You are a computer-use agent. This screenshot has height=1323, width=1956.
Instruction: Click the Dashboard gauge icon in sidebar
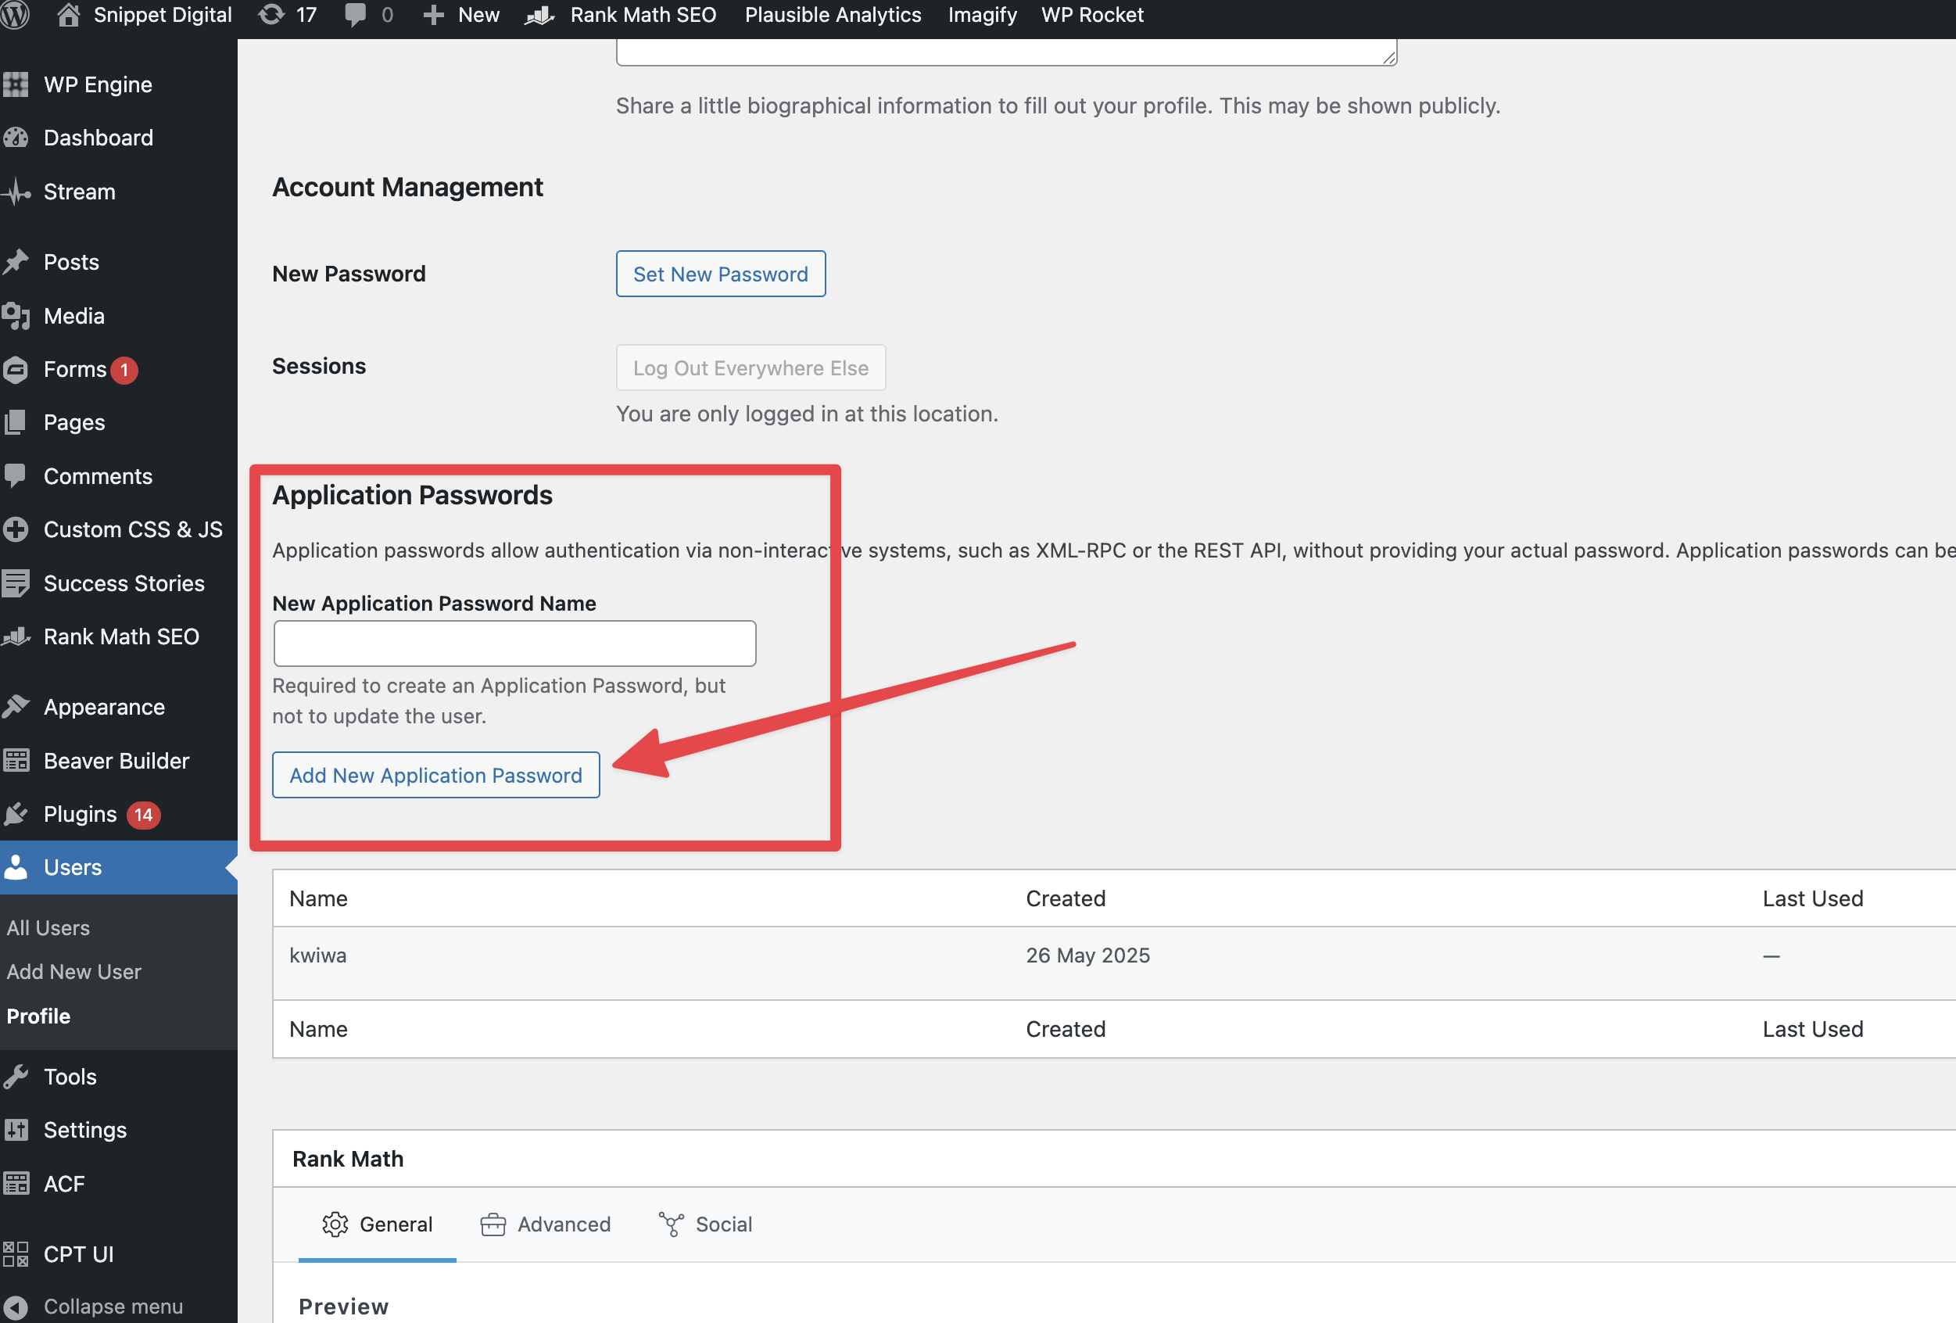(16, 138)
